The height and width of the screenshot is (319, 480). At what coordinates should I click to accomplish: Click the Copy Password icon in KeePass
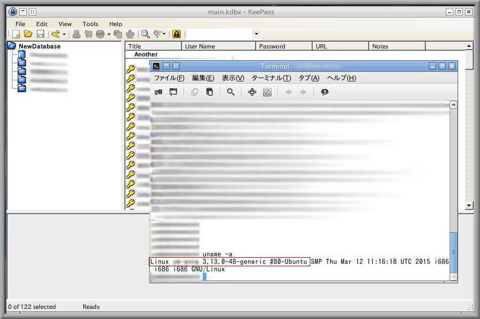89,34
